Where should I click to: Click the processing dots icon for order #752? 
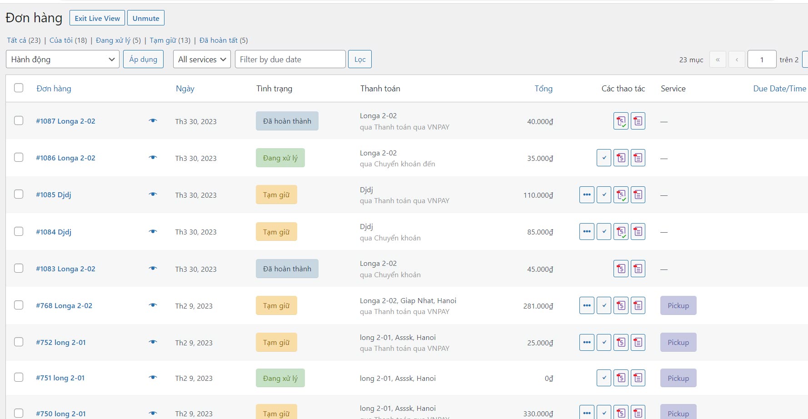pyautogui.click(x=587, y=343)
